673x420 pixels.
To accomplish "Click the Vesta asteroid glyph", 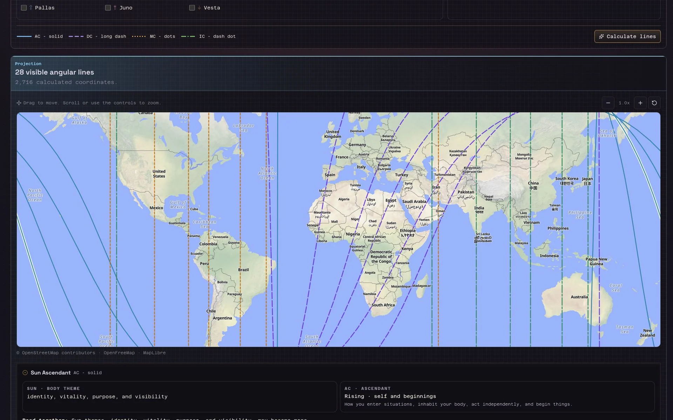I will point(199,8).
